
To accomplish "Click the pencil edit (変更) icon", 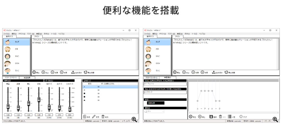I will pos(94,117).
